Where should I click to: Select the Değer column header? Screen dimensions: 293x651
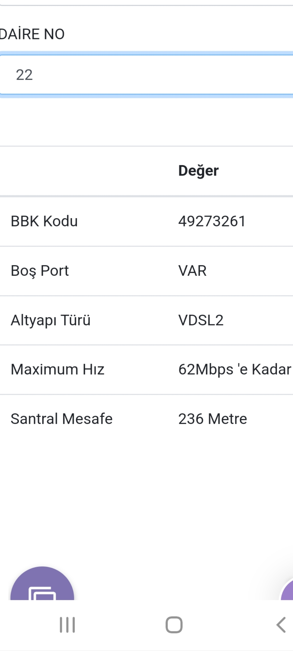[x=198, y=171]
